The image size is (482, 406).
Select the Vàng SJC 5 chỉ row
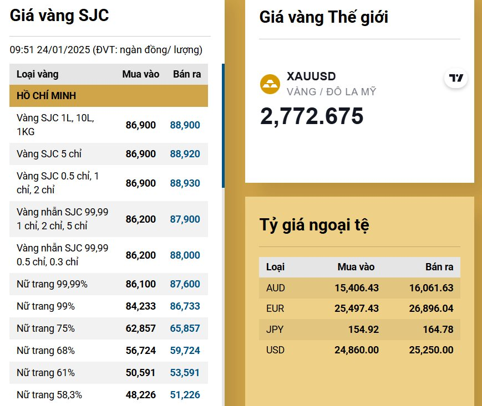coord(109,154)
